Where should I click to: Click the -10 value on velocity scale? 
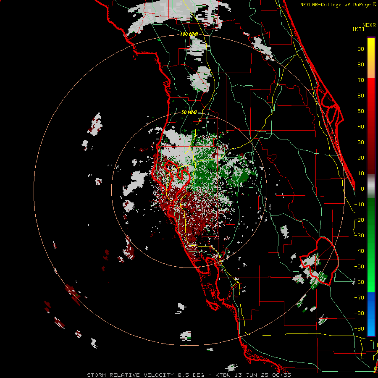359,205
